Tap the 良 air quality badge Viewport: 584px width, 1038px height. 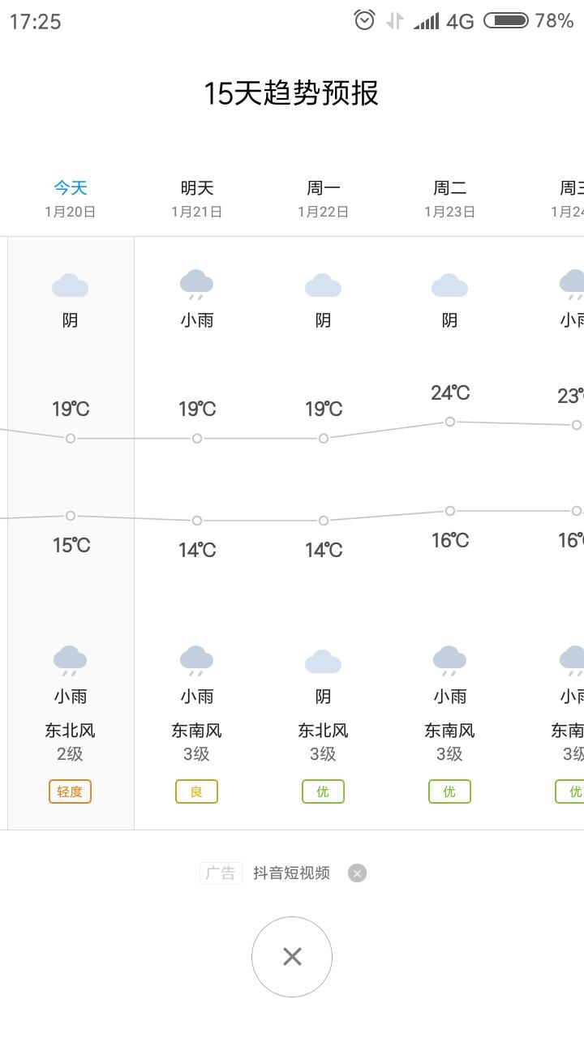coord(196,791)
